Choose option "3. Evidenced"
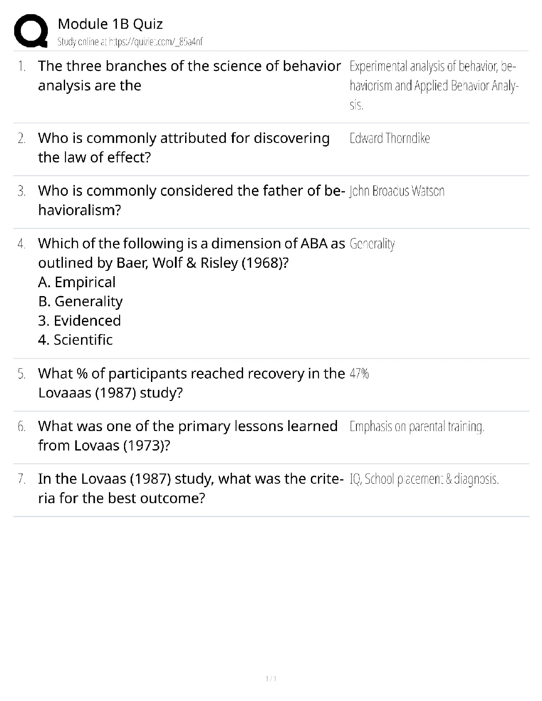 click(79, 320)
